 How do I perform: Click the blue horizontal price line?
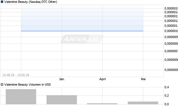pos(82,31)
